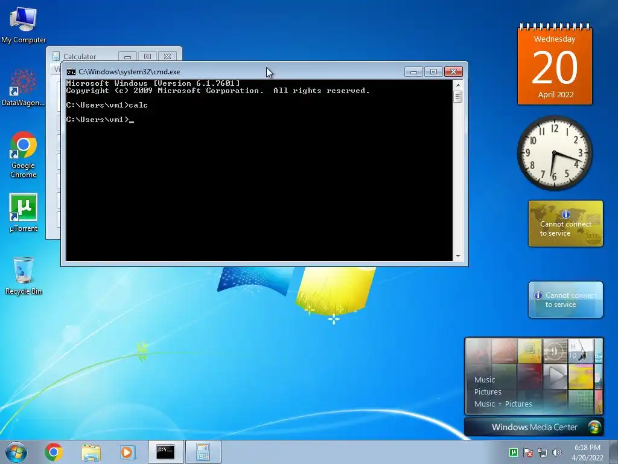
Task: Open the network tray icon
Action: [x=543, y=453]
